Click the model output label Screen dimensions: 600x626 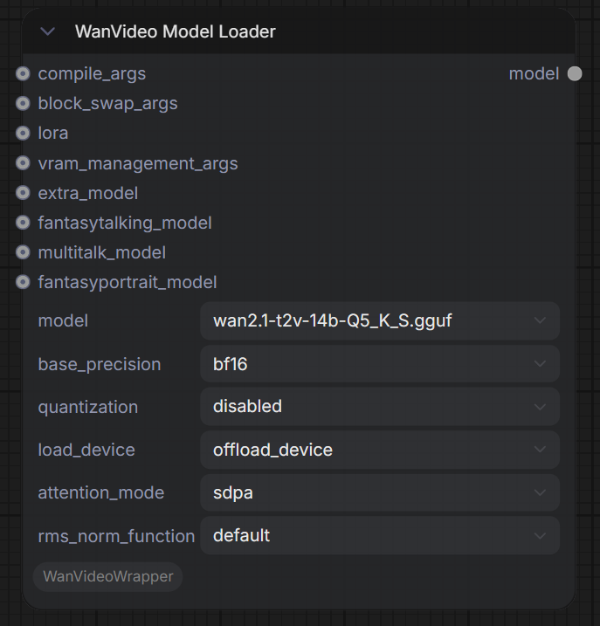pyautogui.click(x=534, y=74)
